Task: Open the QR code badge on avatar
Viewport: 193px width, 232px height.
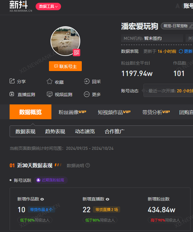Action: [77, 53]
